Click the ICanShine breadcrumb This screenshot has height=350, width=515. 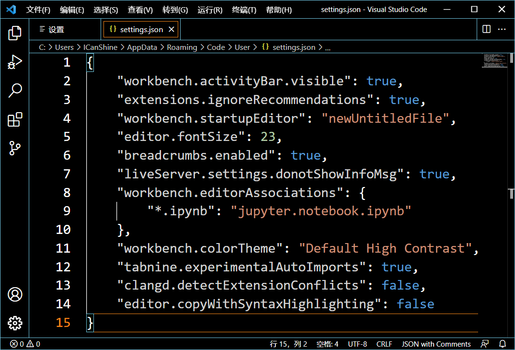tap(100, 47)
